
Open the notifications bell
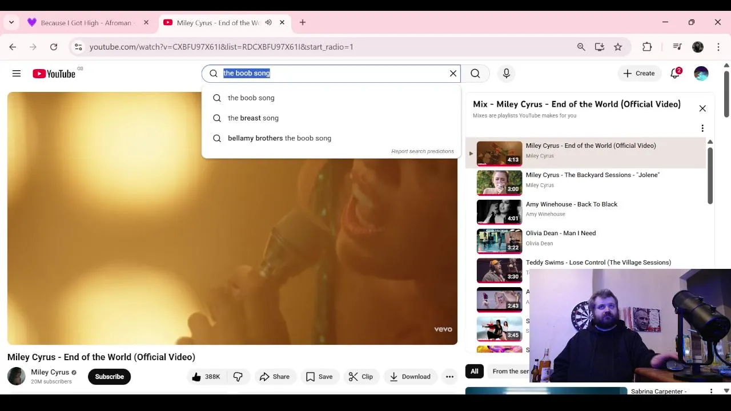[x=675, y=73]
